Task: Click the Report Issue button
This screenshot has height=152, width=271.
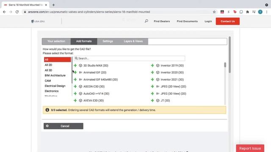Action: [x=250, y=148]
